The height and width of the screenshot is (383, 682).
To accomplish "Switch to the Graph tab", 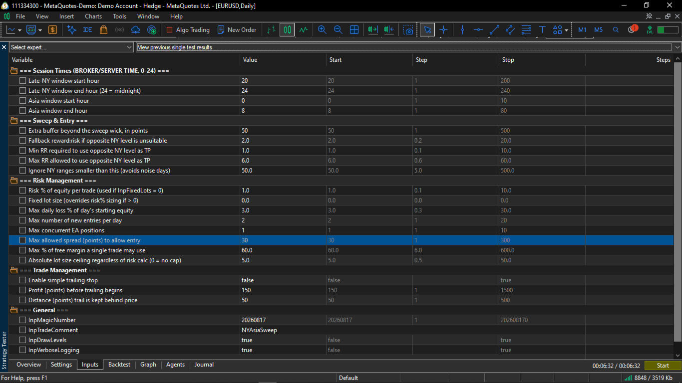I will coord(148,365).
